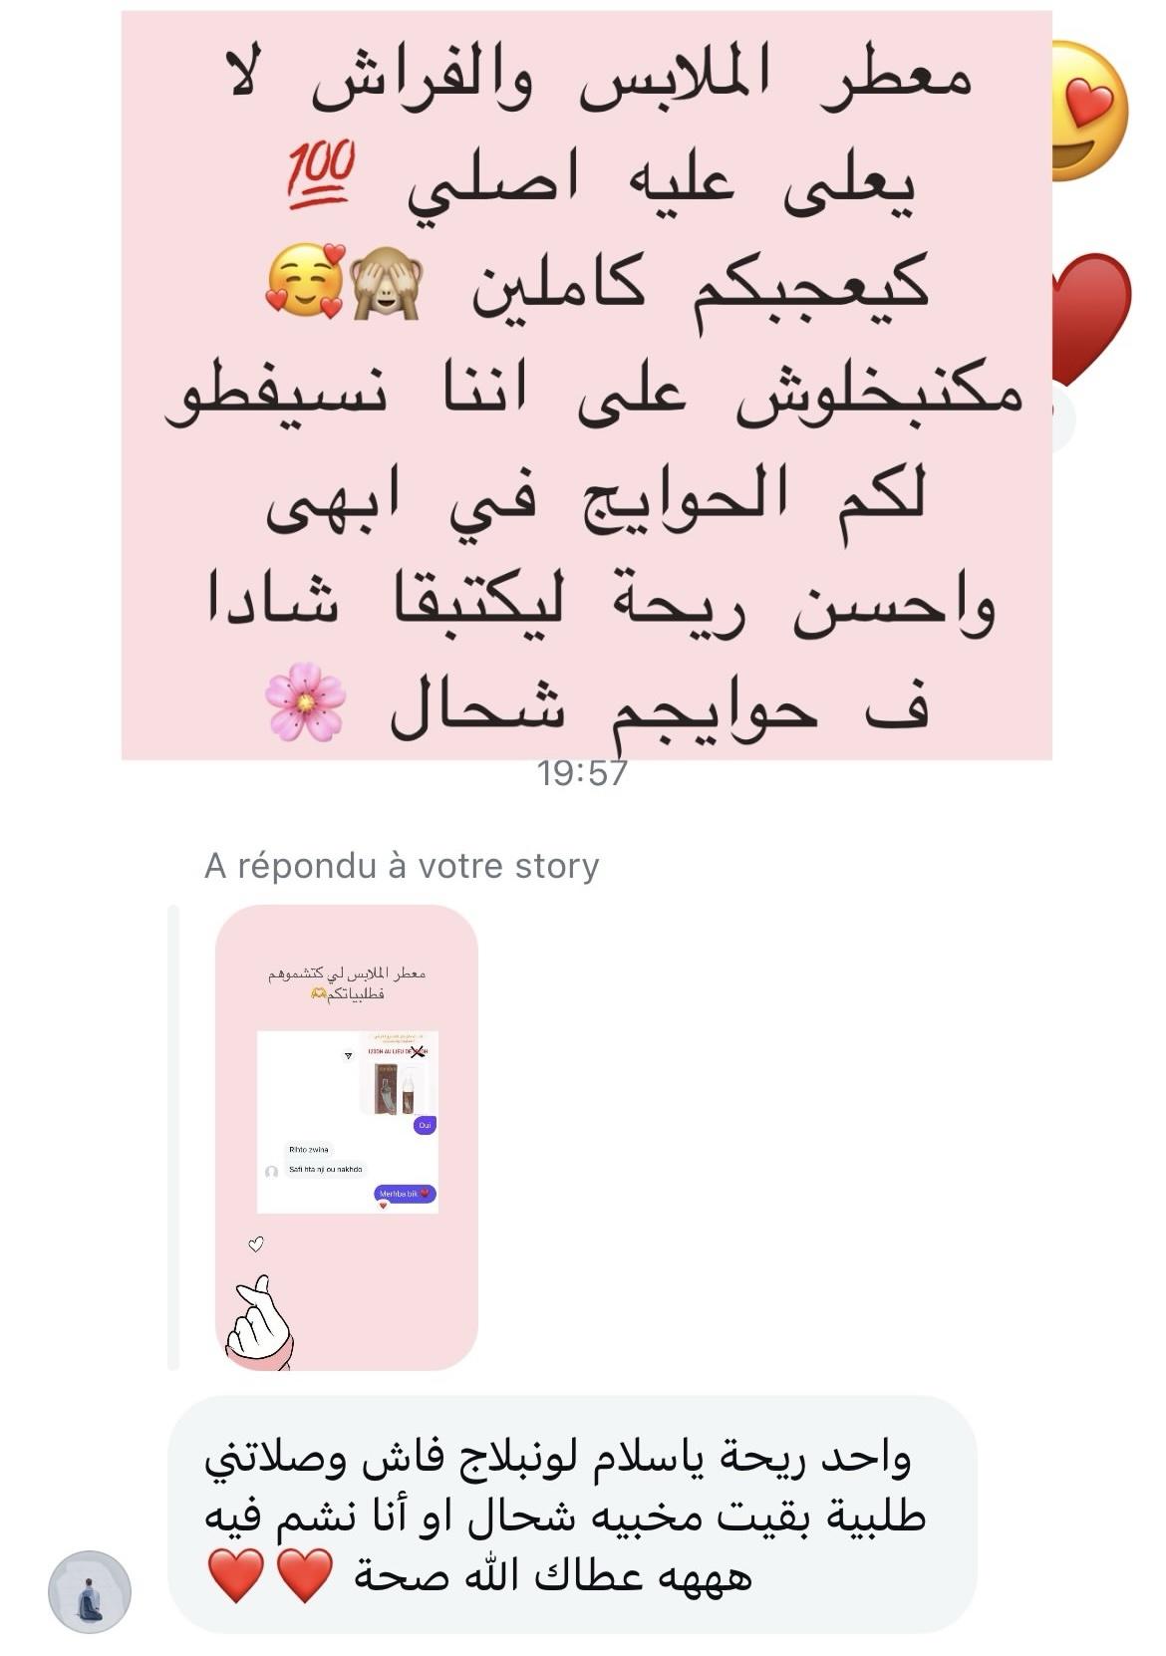Click the "Merhba bik" bubble in story preview
Viewport: 1166px width, 1656px height.
click(406, 1193)
